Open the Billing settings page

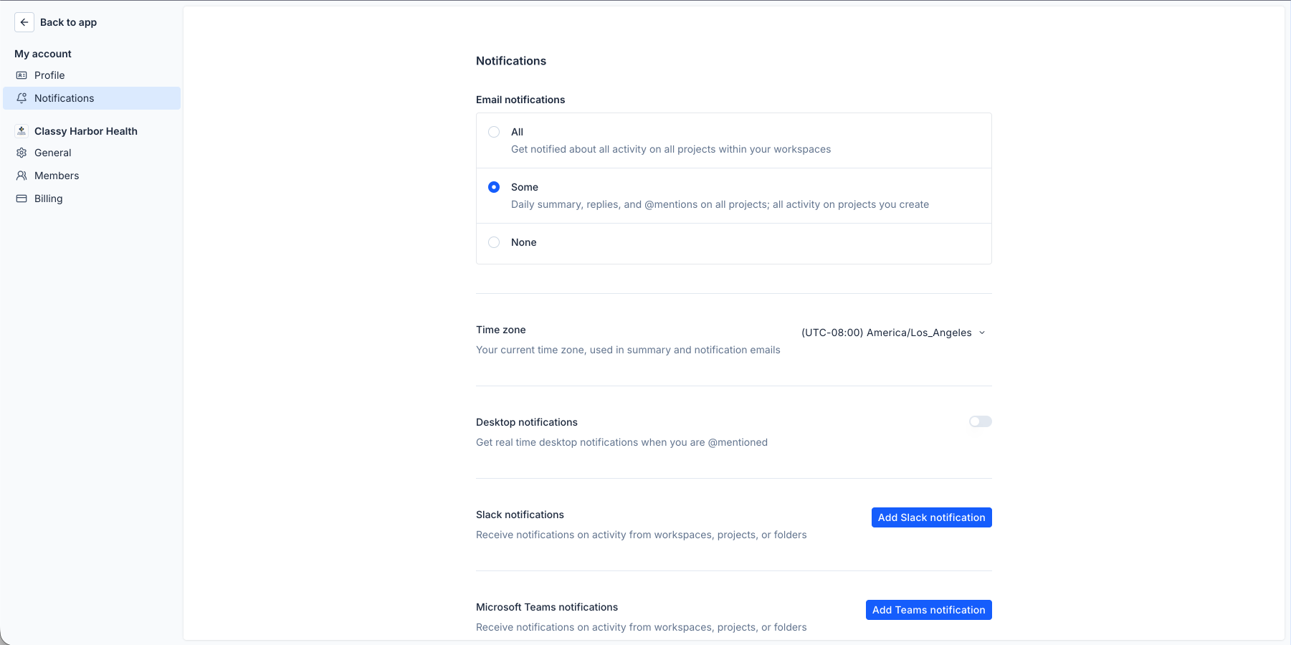[x=47, y=199]
